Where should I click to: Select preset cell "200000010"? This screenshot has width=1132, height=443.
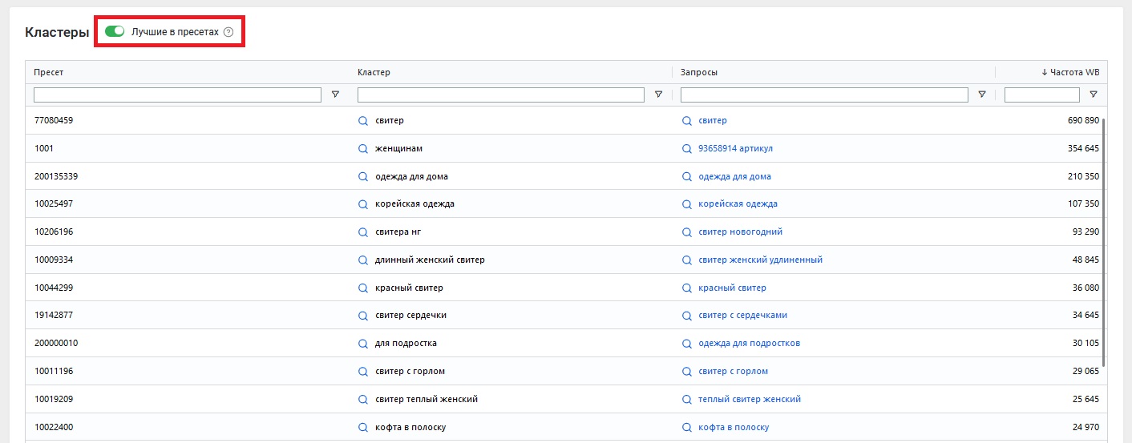(x=56, y=344)
